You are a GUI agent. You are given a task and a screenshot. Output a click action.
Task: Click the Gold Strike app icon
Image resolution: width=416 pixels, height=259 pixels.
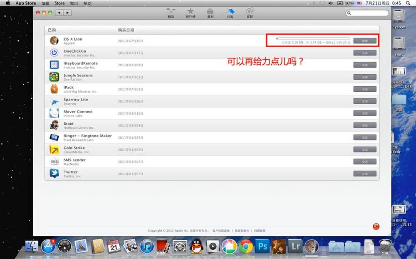coord(54,149)
